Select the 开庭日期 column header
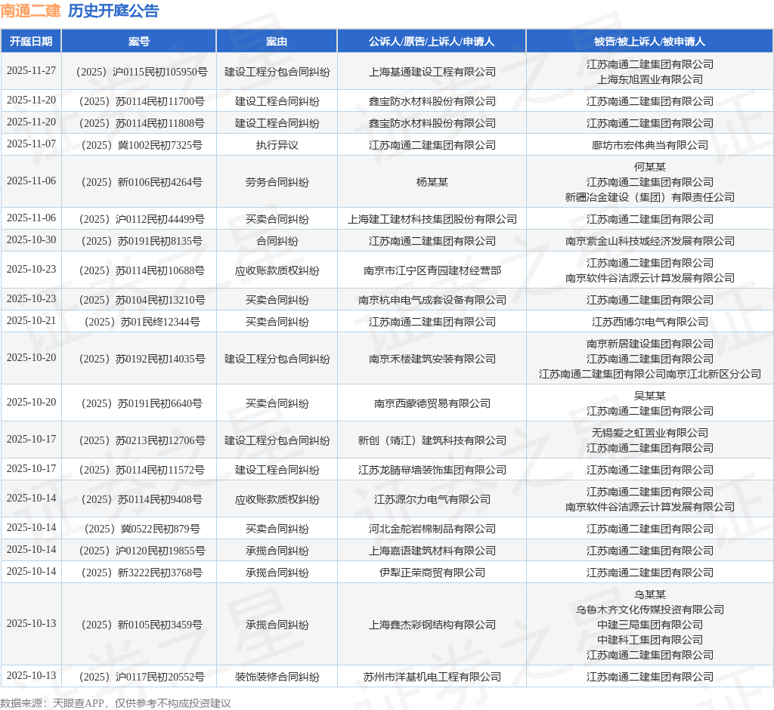774x710 pixels. (x=30, y=42)
